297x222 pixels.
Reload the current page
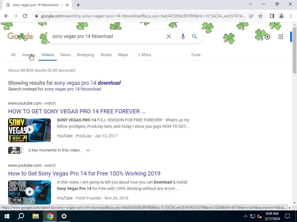(x=25, y=16)
